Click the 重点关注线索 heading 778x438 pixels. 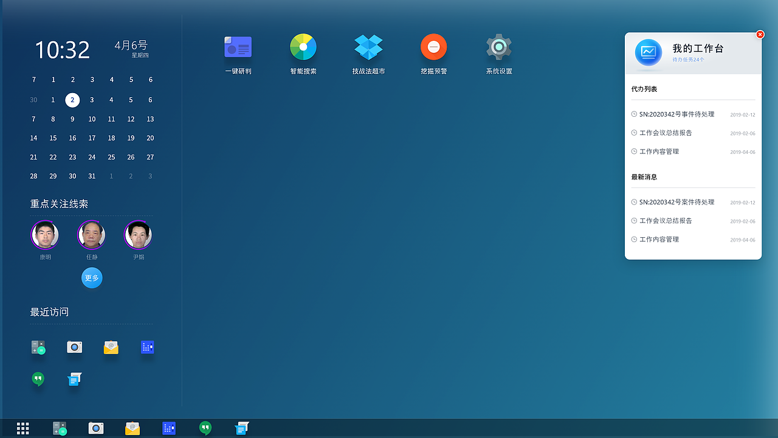(59, 204)
